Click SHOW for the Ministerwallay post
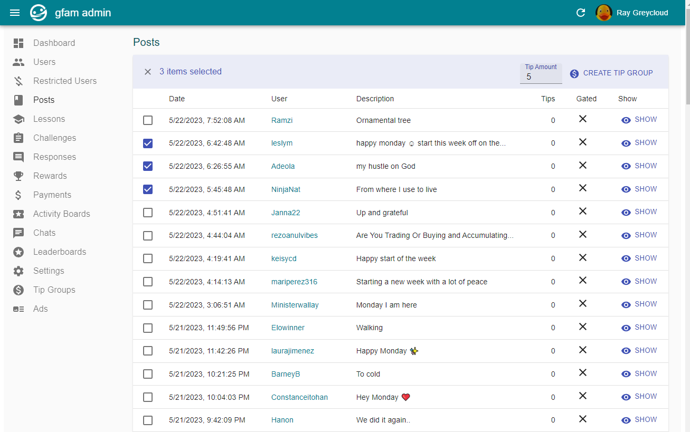 pyautogui.click(x=639, y=304)
